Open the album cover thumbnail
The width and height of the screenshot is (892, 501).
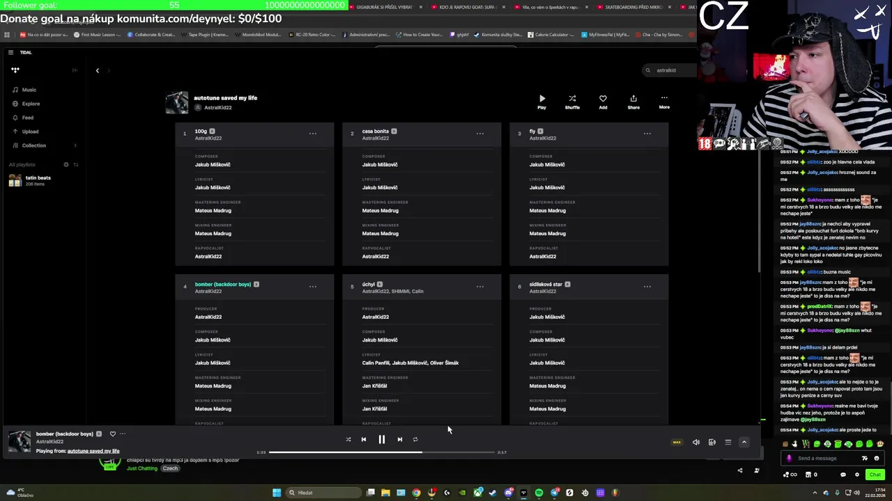coord(177,103)
